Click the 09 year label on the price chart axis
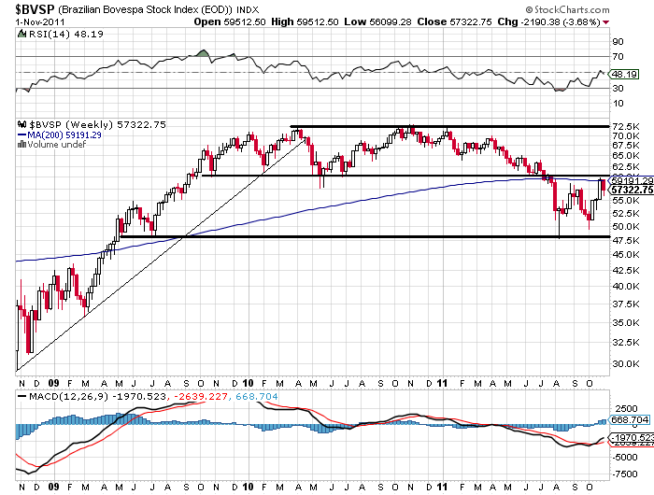 point(53,383)
